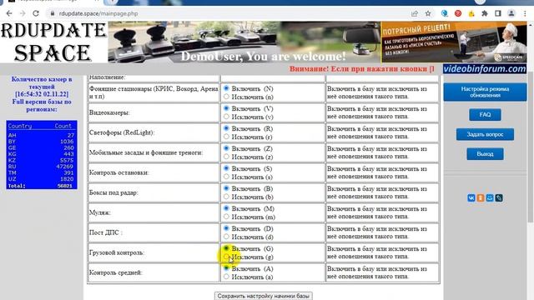Click the Total: 56821 row

click(41, 186)
